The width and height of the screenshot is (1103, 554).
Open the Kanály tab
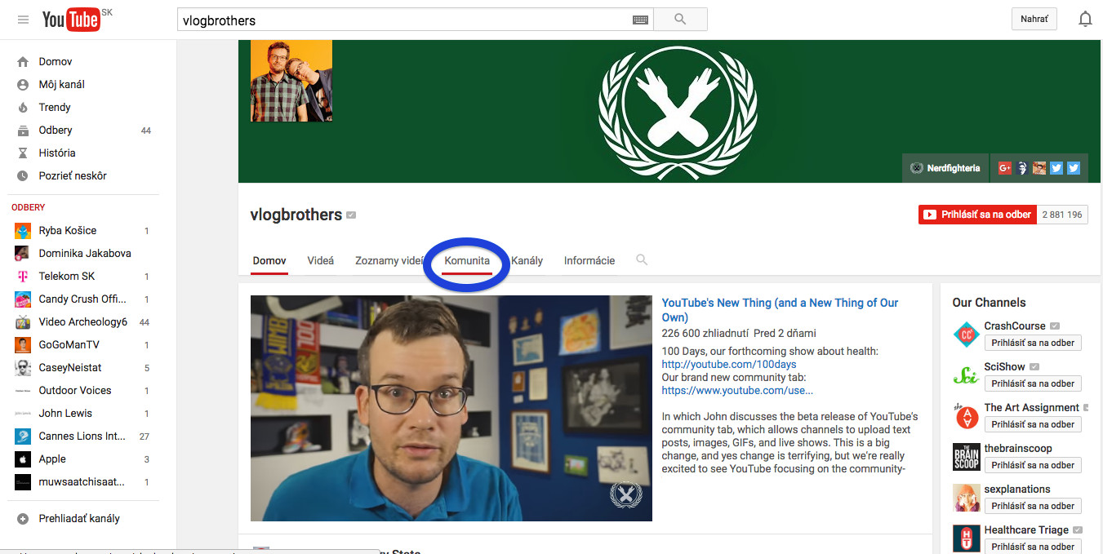(527, 261)
